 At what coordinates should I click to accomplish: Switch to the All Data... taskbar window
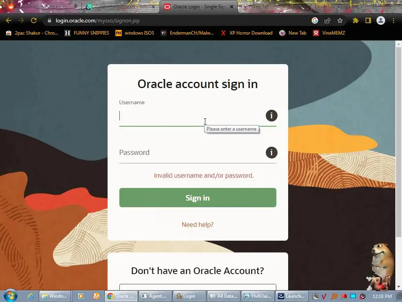coord(223,296)
